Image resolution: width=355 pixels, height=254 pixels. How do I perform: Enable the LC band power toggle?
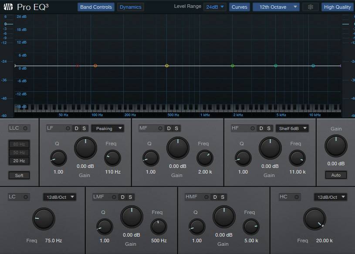click(26, 197)
